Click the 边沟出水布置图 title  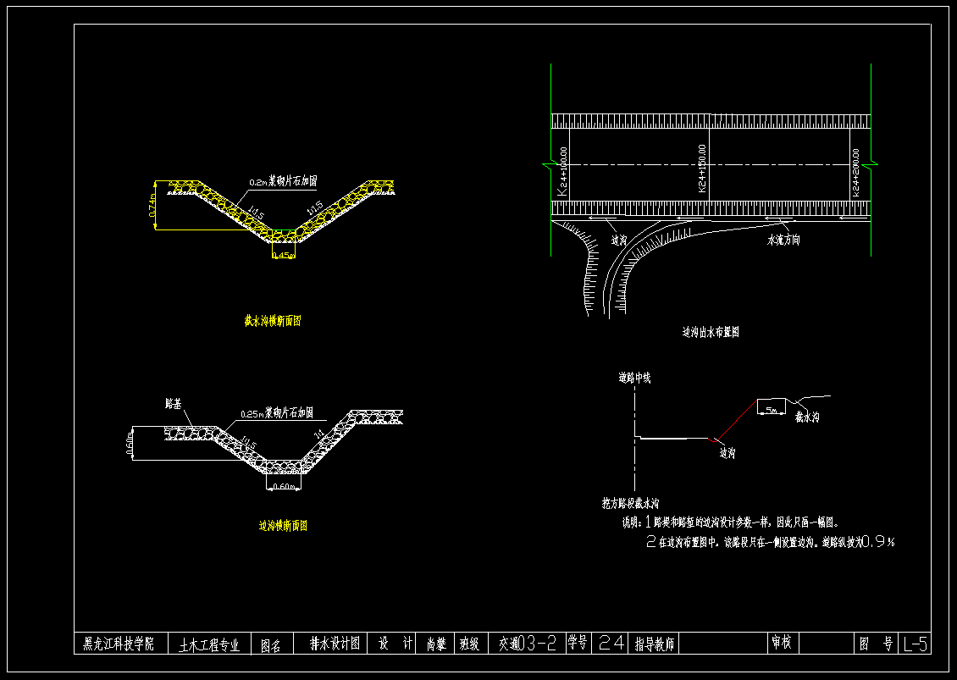click(711, 333)
